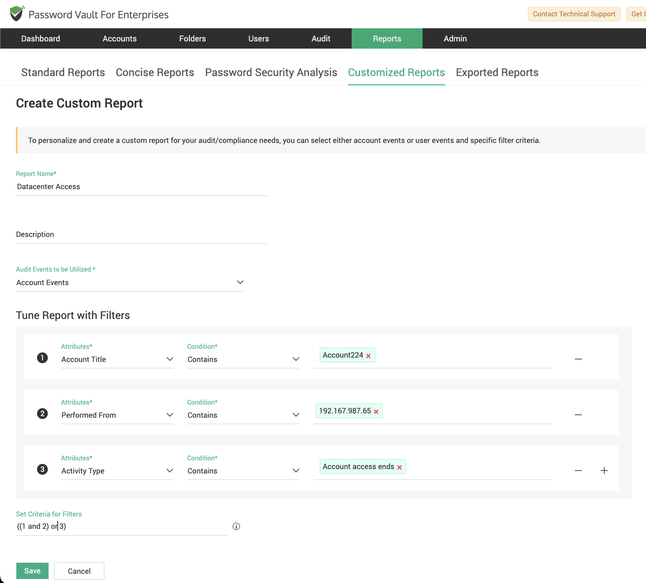Viewport: 646px width, 583px height.
Task: Open the Accounts menu
Action: pyautogui.click(x=119, y=39)
